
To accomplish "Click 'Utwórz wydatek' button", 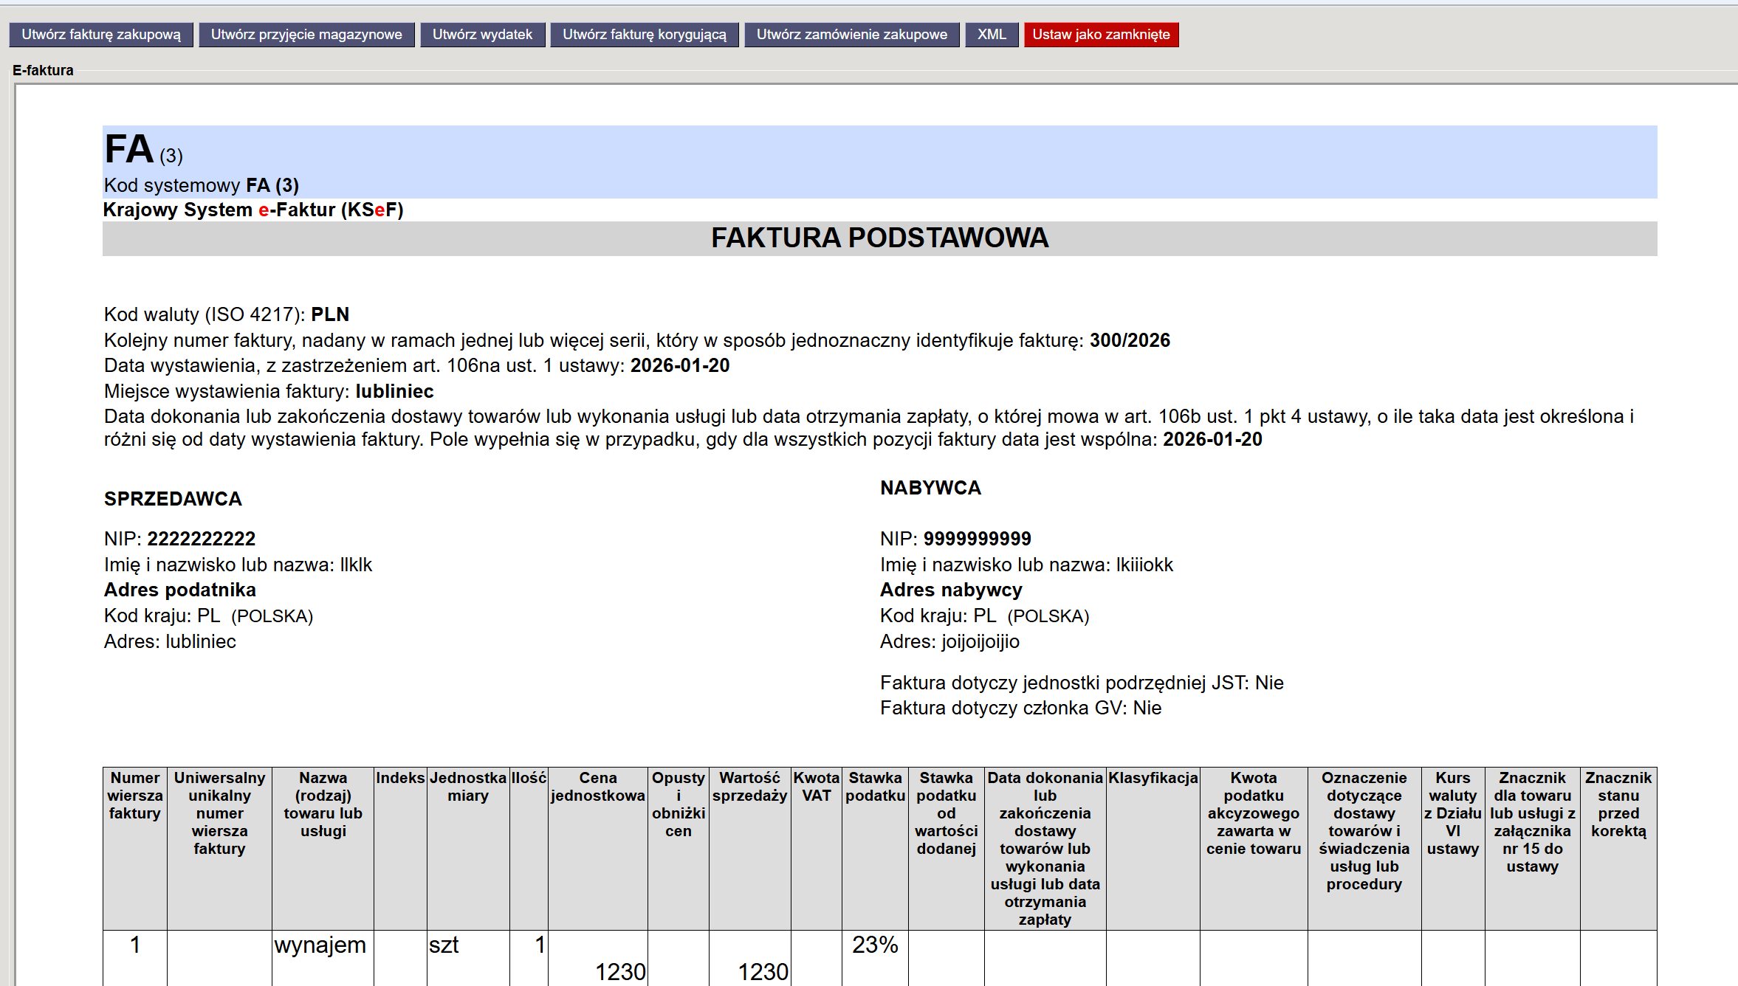I will click(482, 35).
